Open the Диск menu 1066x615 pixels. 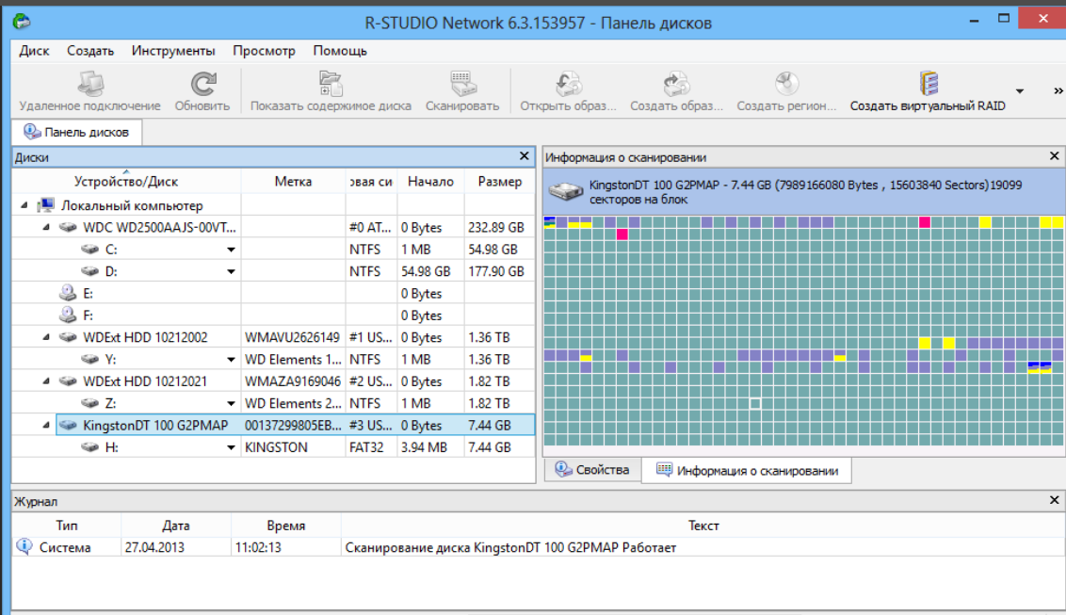point(34,51)
